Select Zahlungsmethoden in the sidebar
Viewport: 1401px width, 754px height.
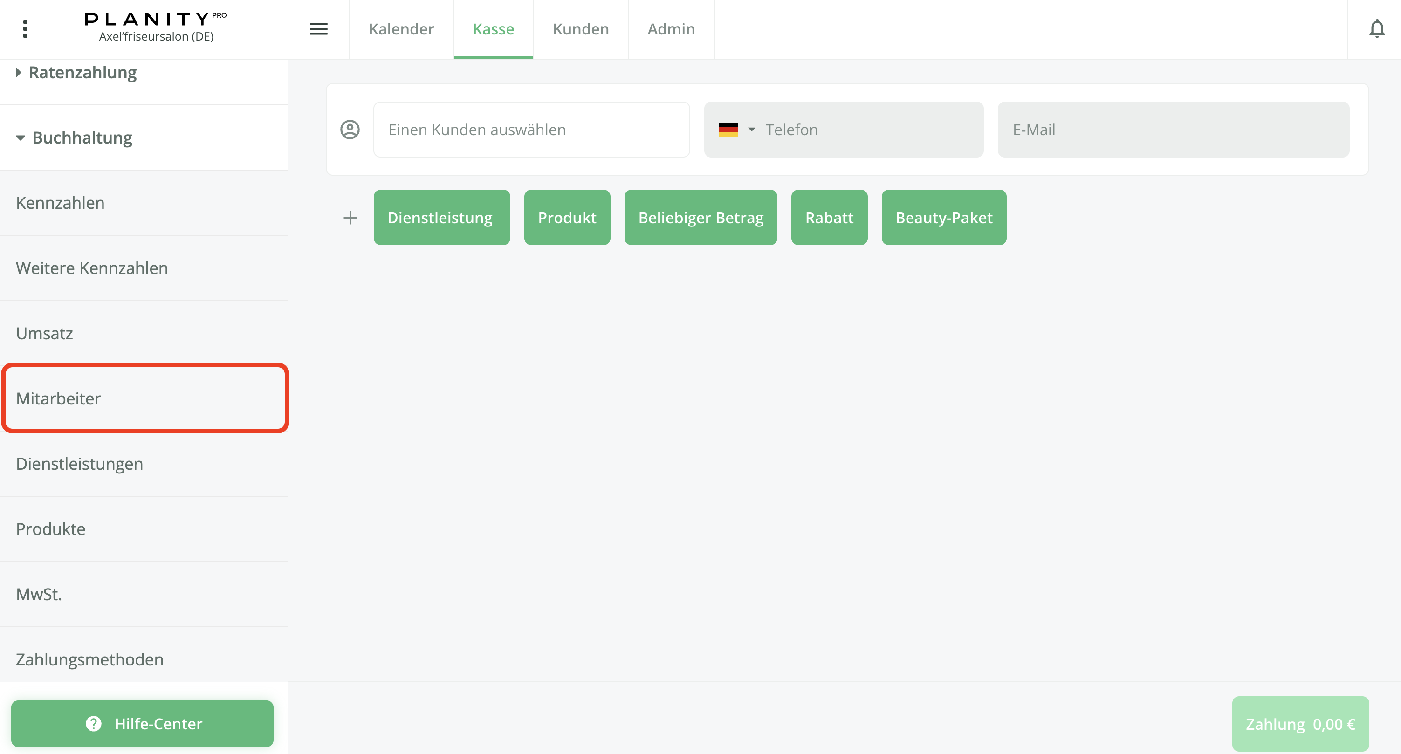(x=90, y=659)
